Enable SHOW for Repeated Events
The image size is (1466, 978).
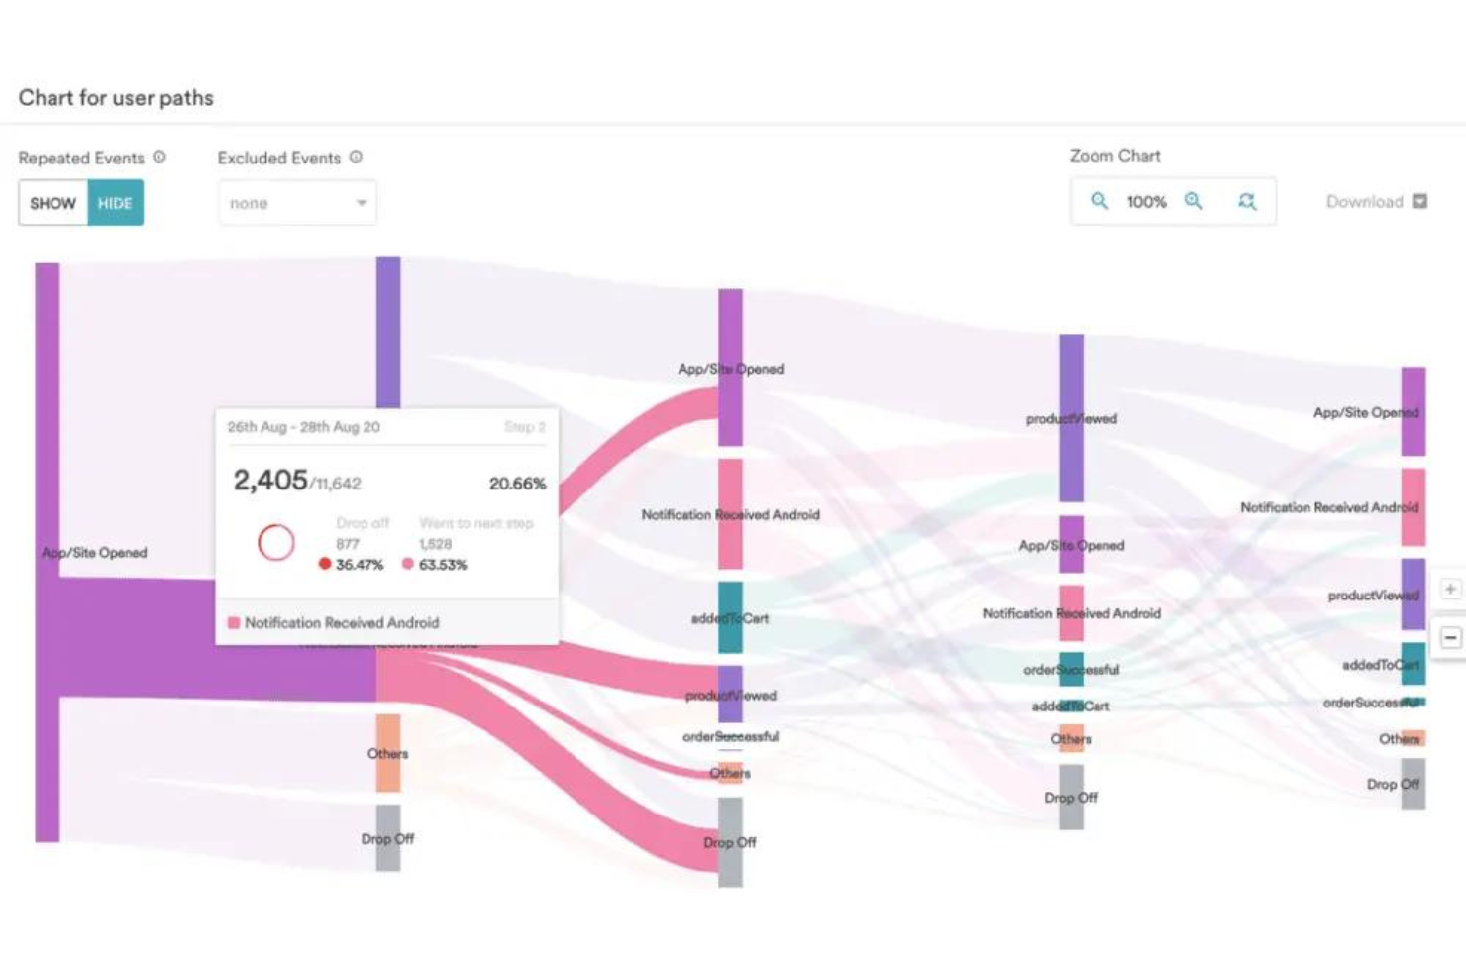tap(53, 203)
